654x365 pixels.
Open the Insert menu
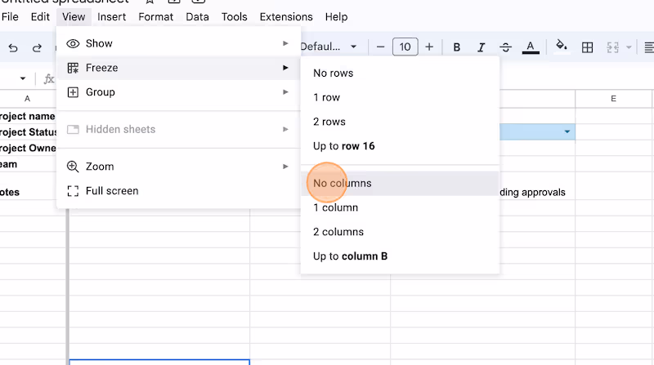(111, 16)
